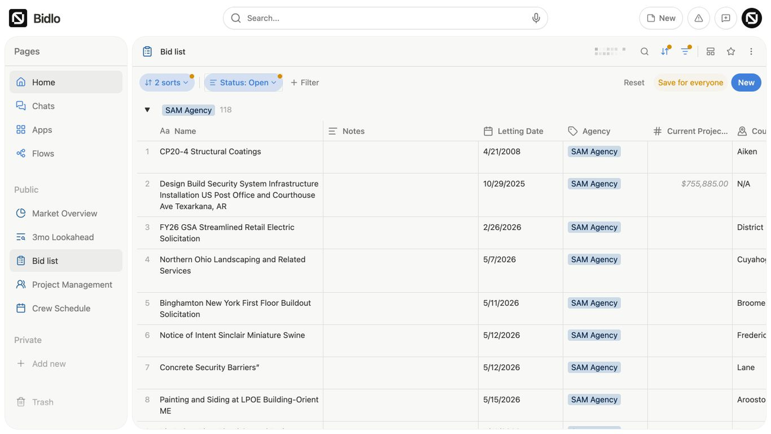Open Crew Schedule page
This screenshot has width=771, height=434.
(66, 308)
